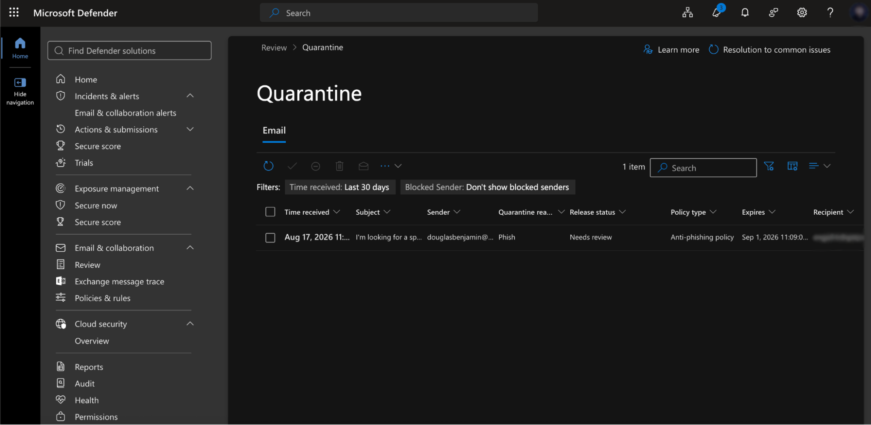Open the Exposure management Secure score item
The image size is (871, 425).
[98, 222]
